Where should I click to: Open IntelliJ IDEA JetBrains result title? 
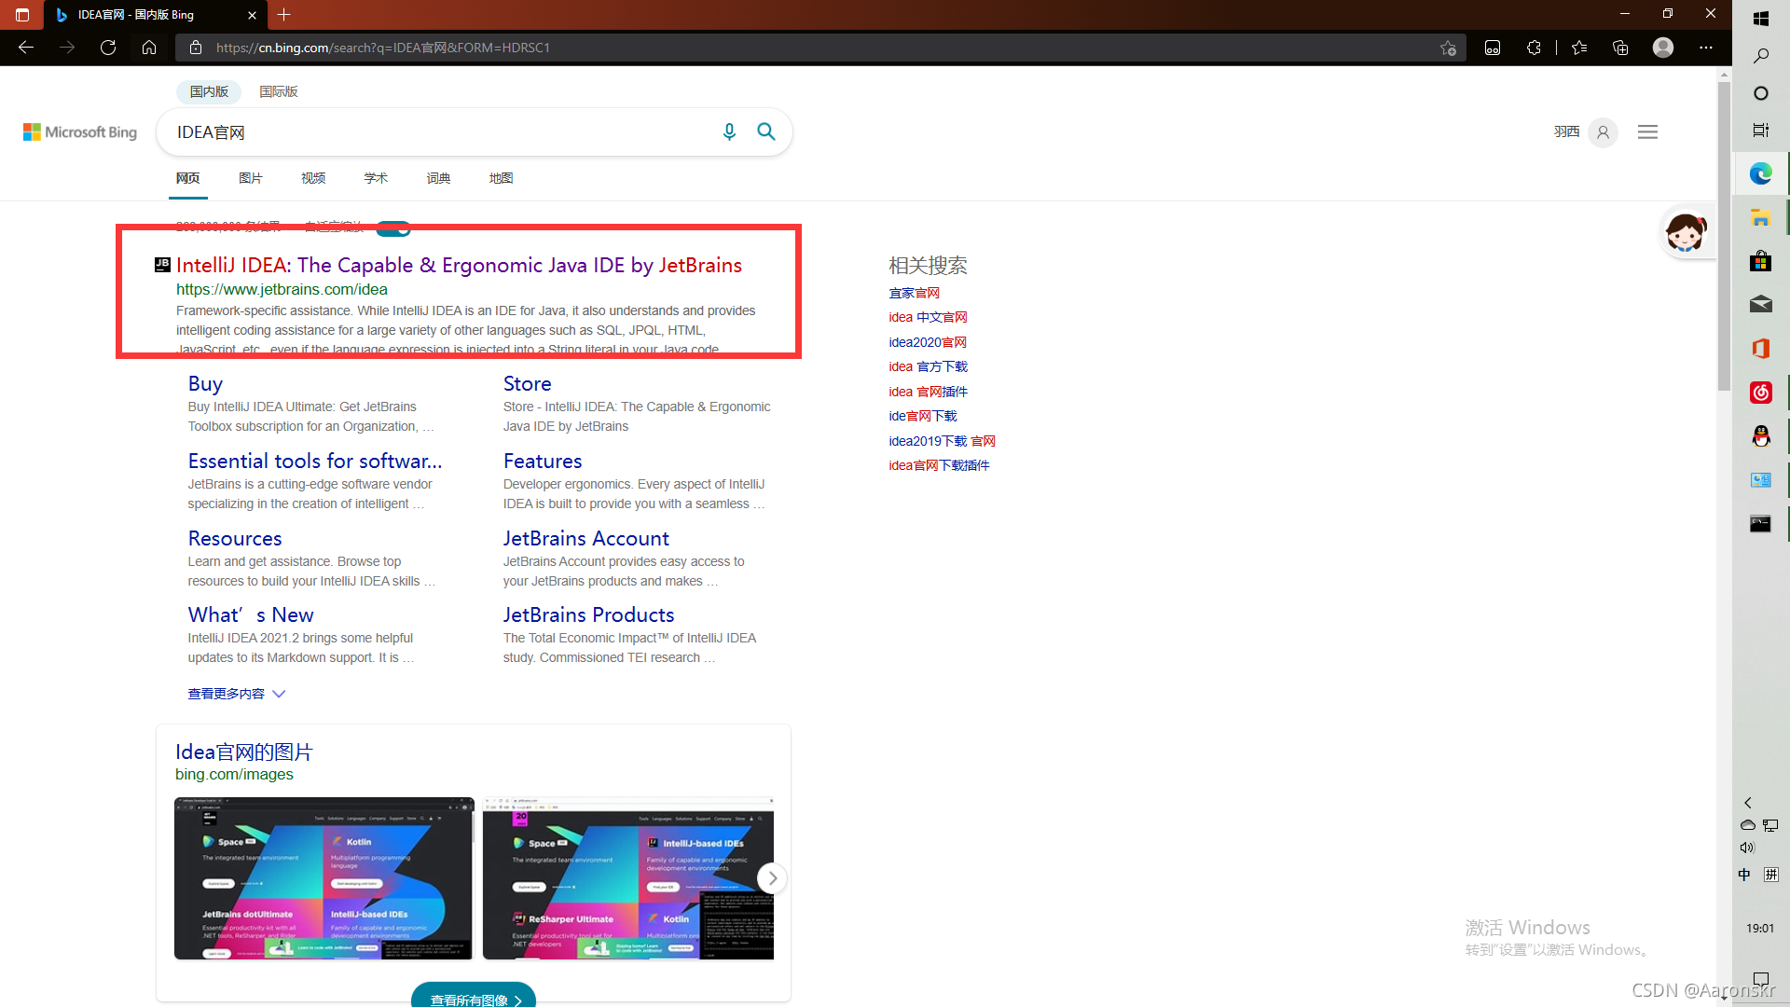[x=459, y=266]
